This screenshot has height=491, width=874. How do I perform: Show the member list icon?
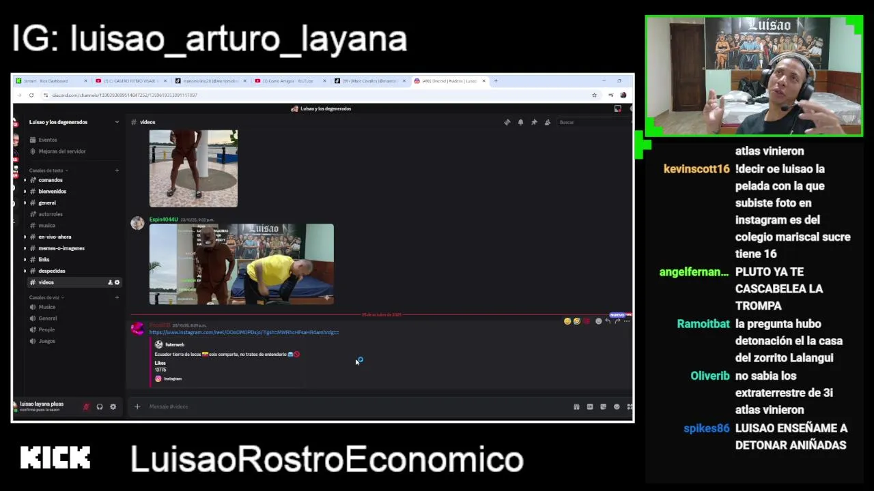(547, 122)
